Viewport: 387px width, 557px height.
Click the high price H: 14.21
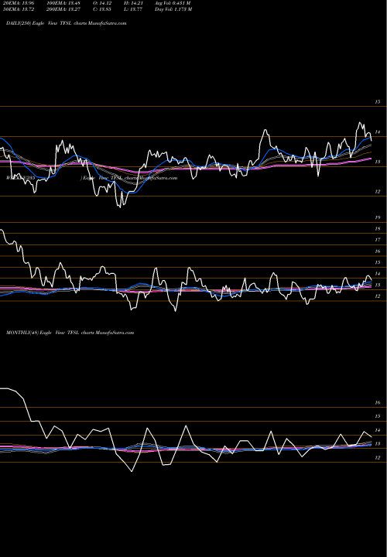[133, 3]
